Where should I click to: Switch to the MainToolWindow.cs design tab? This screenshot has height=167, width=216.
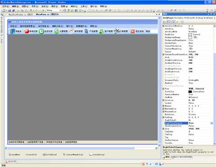(x=21, y=14)
